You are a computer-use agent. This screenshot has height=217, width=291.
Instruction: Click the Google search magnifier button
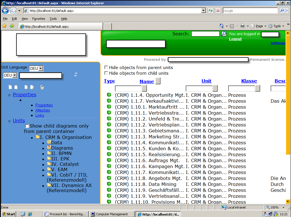pyautogui.click(x=282, y=10)
